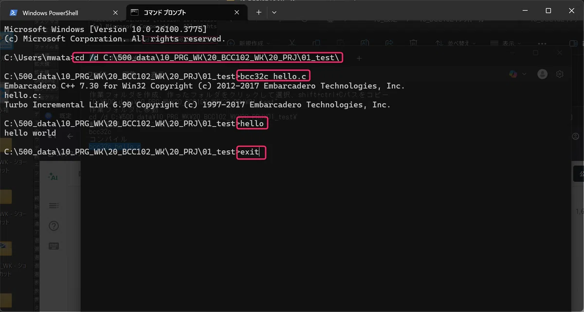Maximize the terminal window

coord(548,11)
